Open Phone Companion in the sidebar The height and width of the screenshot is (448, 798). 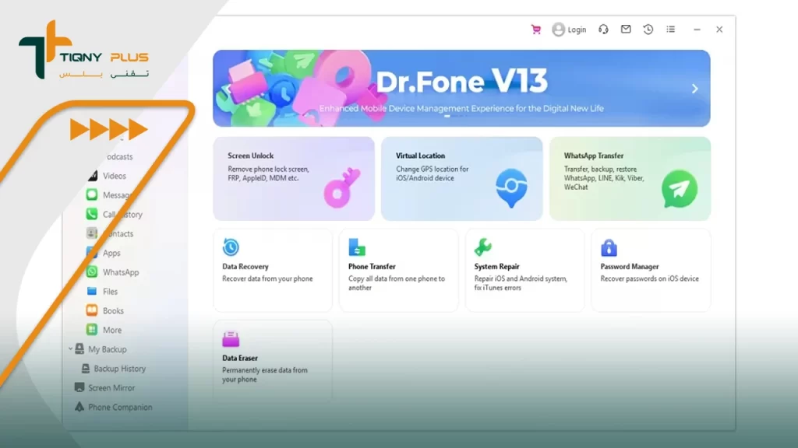(119, 407)
